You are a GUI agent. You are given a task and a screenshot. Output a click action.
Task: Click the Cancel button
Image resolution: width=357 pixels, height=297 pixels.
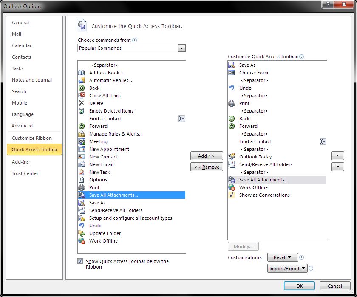pos(335,286)
